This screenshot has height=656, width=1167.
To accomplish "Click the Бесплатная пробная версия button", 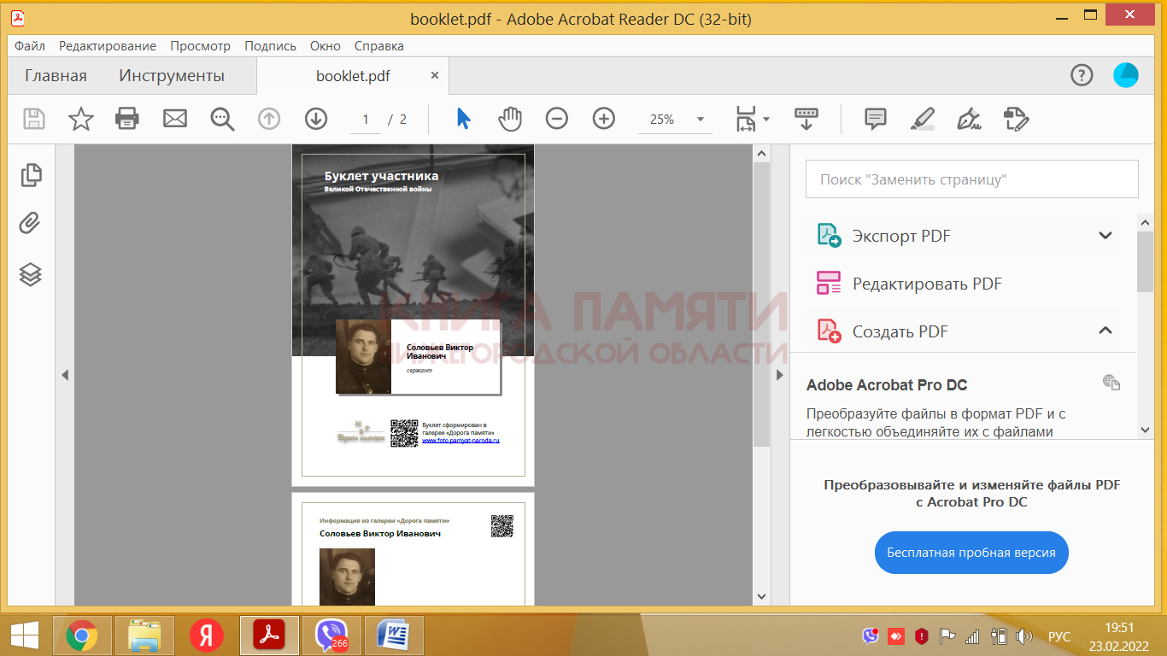I will (971, 553).
